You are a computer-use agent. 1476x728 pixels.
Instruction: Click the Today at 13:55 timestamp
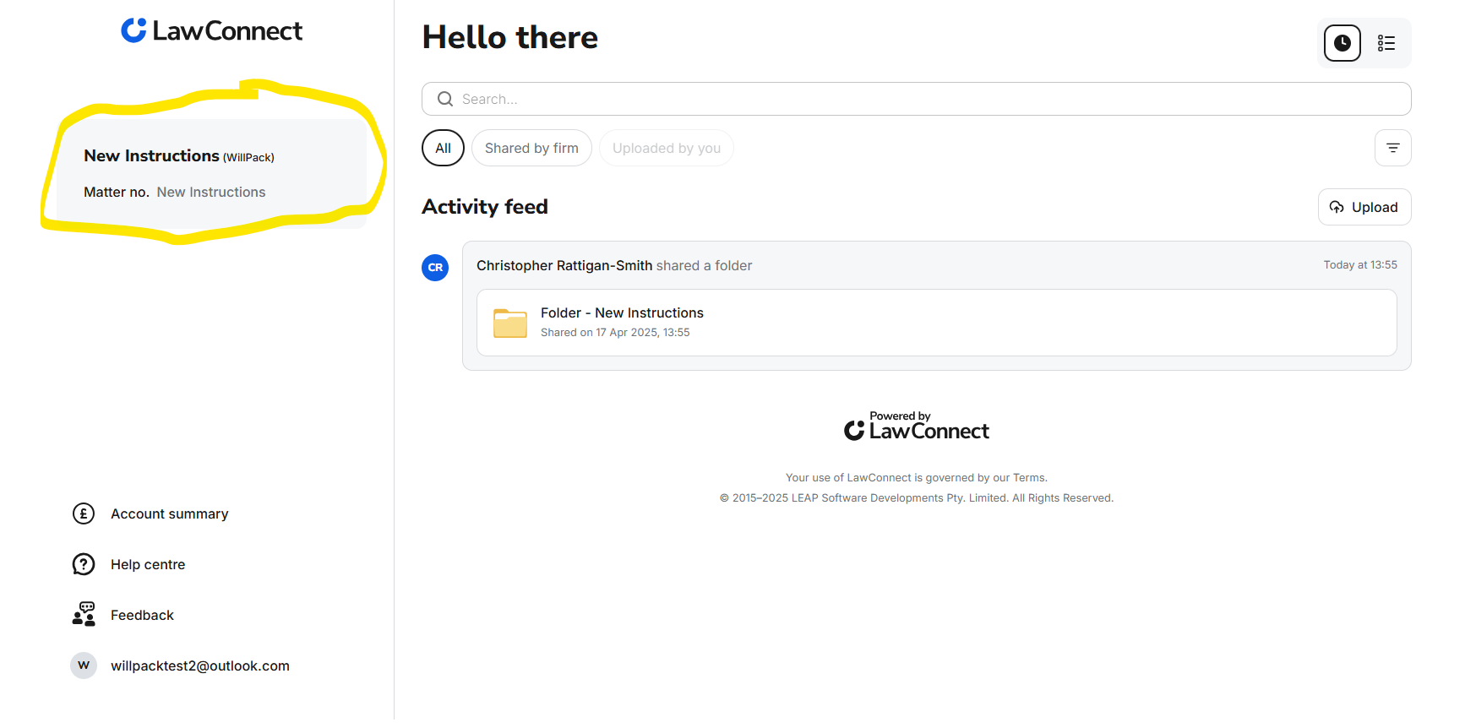coord(1360,265)
